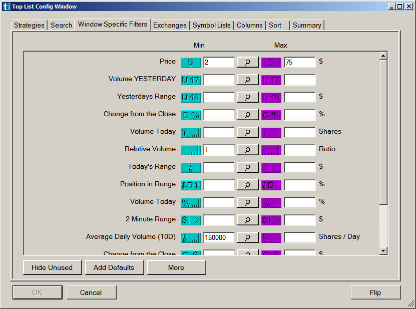Click the cyan Relative Volume min icon
Screen dimensions: 416x309
pos(191,150)
